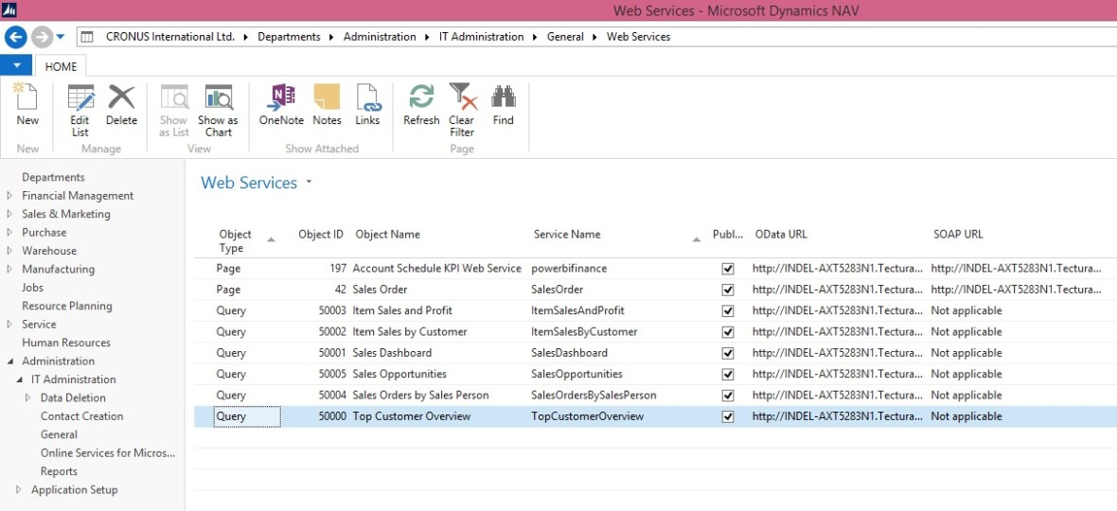This screenshot has width=1117, height=511.
Task: Open Contact Creation under IT Administration
Action: coord(82,416)
